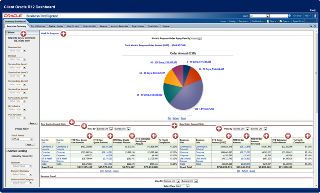Click the Signed In As user field
The width and height of the screenshot is (320, 193).
click(310, 21)
